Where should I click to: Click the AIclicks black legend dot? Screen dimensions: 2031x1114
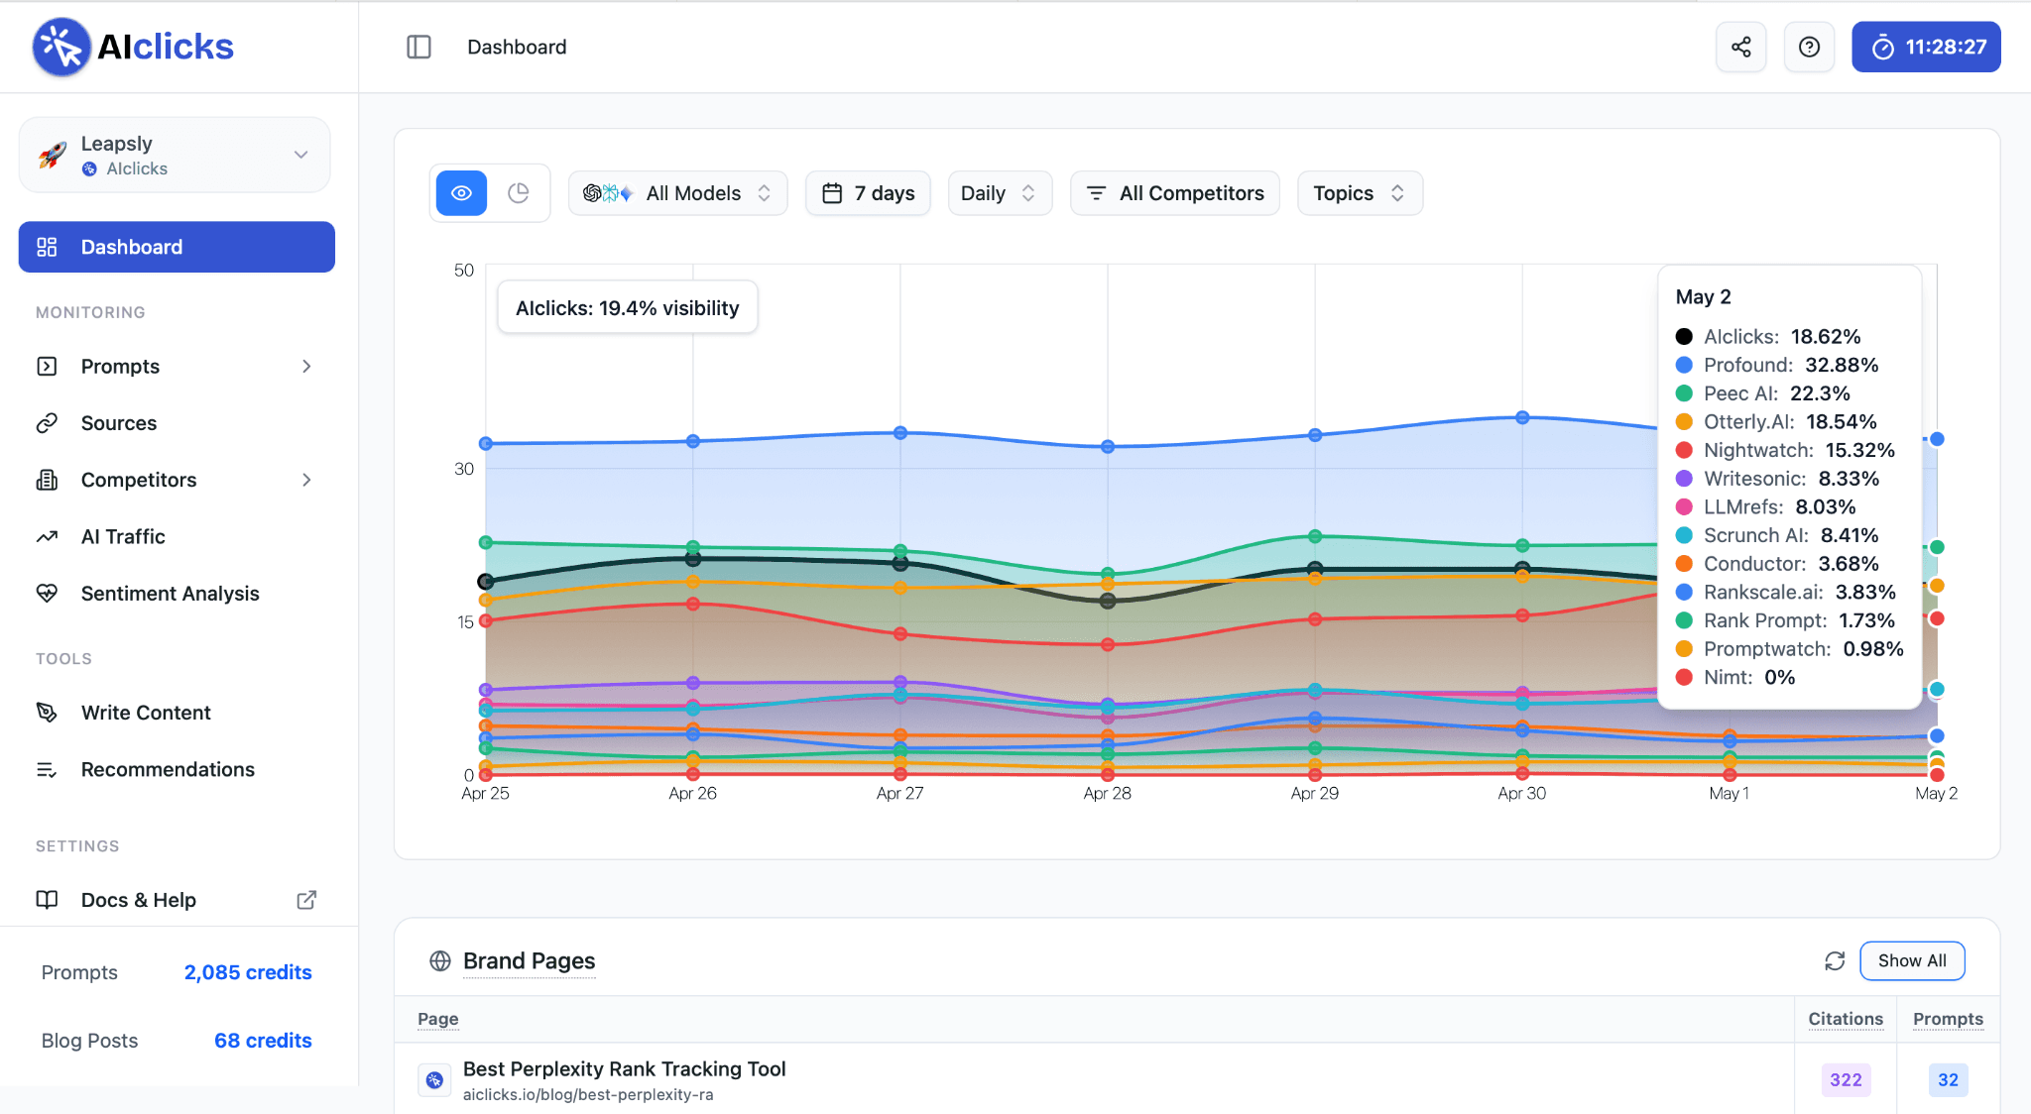click(1684, 337)
